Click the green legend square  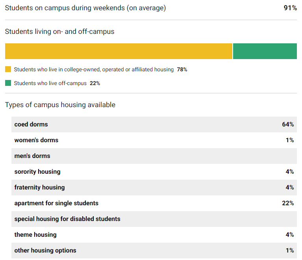click(x=8, y=83)
